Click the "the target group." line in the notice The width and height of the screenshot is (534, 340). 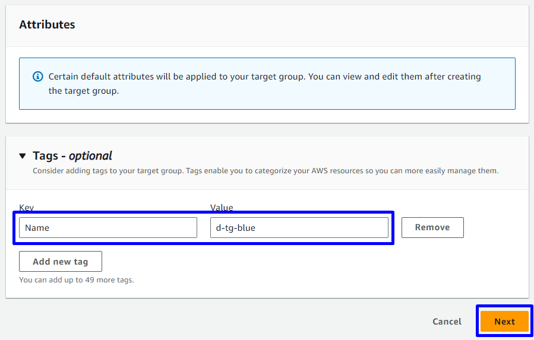83,91
